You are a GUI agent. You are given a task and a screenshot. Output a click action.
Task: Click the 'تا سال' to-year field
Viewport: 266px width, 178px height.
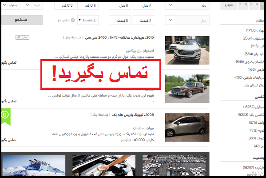[x=120, y=5]
